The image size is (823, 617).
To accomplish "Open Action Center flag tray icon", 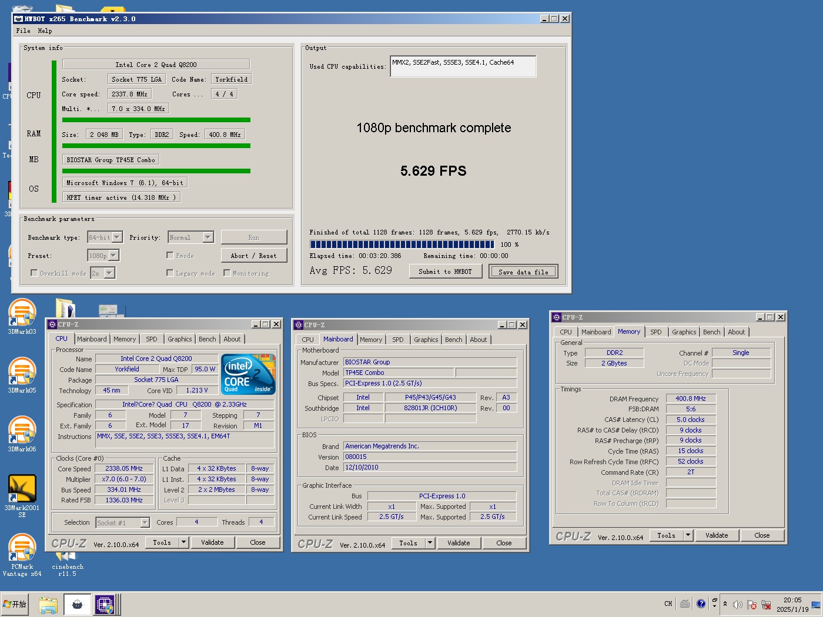I will tap(751, 604).
